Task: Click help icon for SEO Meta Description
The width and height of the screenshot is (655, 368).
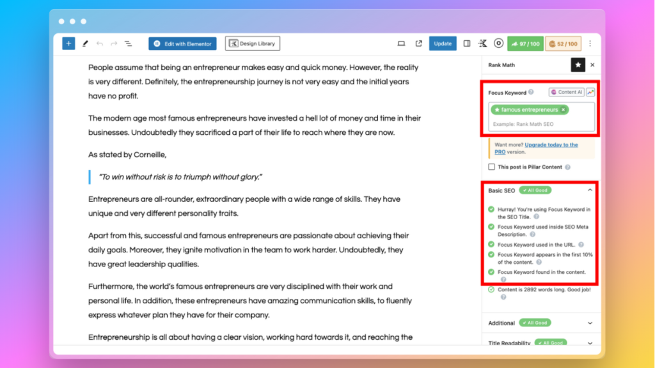Action: (x=533, y=234)
